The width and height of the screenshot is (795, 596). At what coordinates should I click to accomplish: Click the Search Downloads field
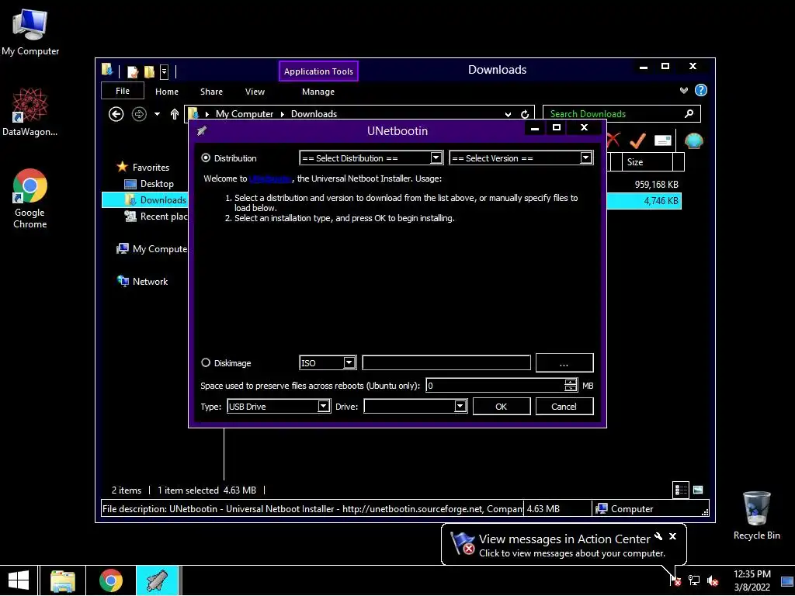pos(615,114)
